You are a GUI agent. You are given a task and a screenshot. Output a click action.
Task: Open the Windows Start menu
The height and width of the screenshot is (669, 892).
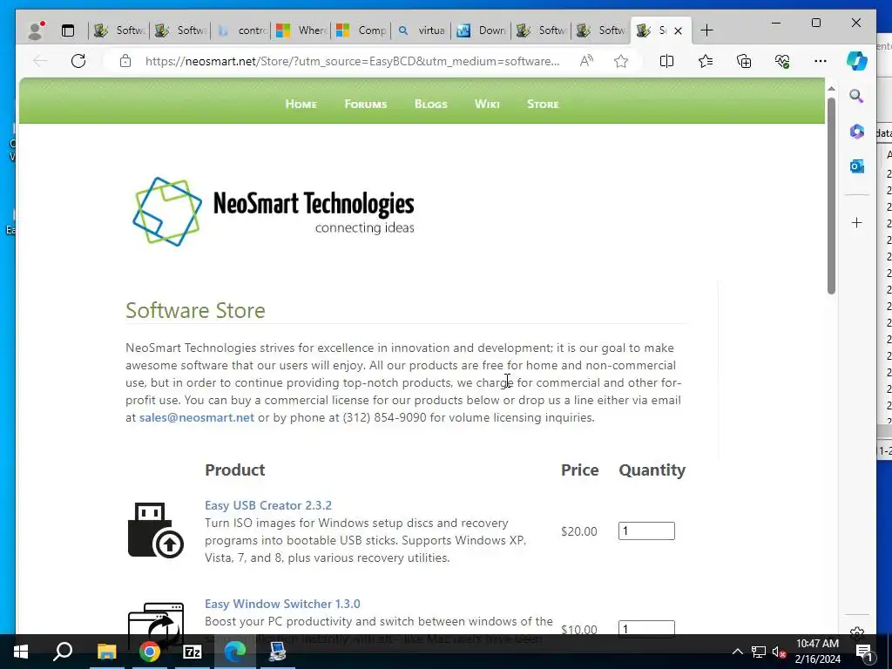tap(21, 652)
